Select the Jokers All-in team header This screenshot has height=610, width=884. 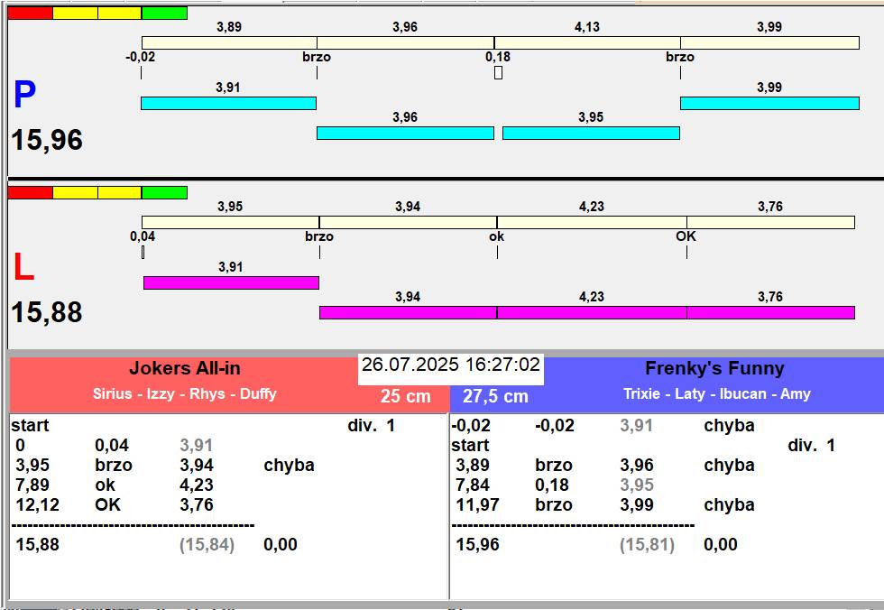coord(185,368)
